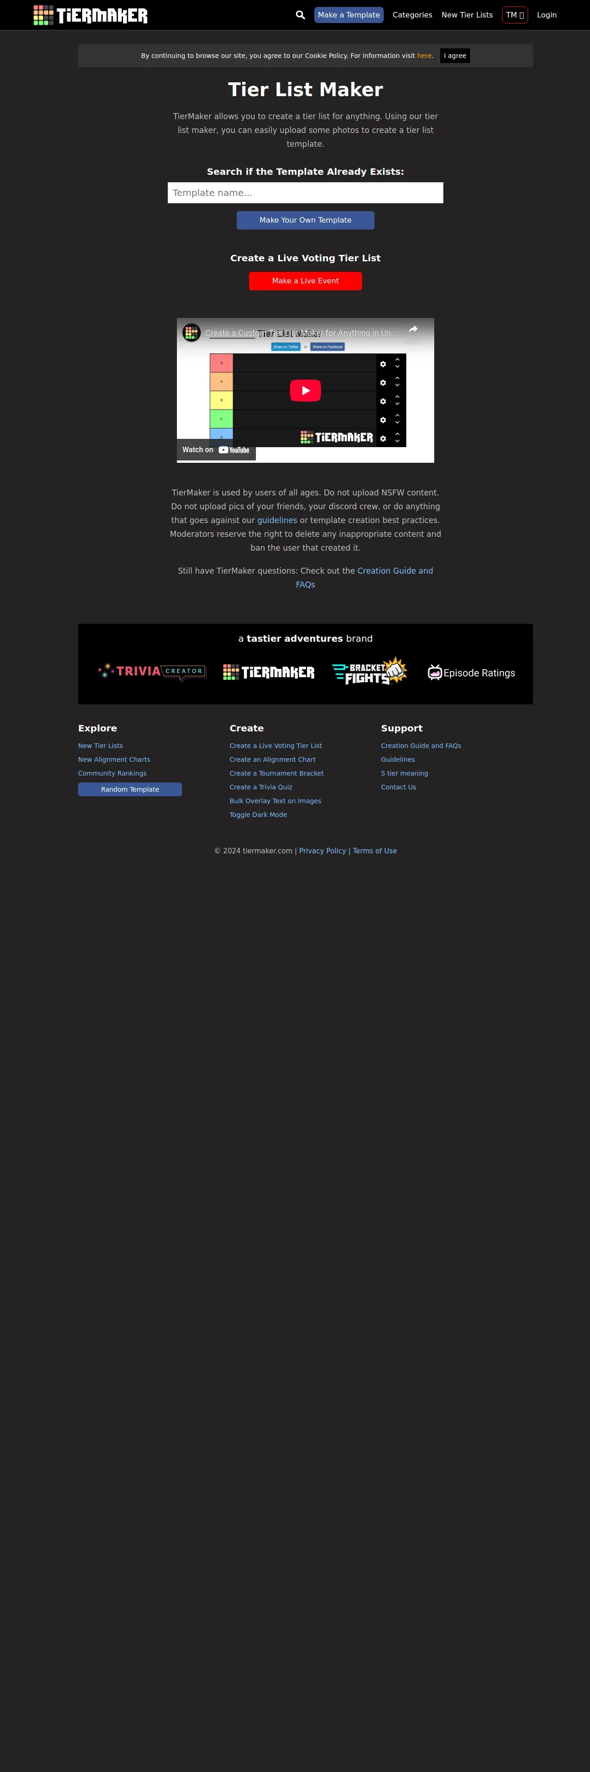Open Bulk Overlay Text on Images link

275,801
